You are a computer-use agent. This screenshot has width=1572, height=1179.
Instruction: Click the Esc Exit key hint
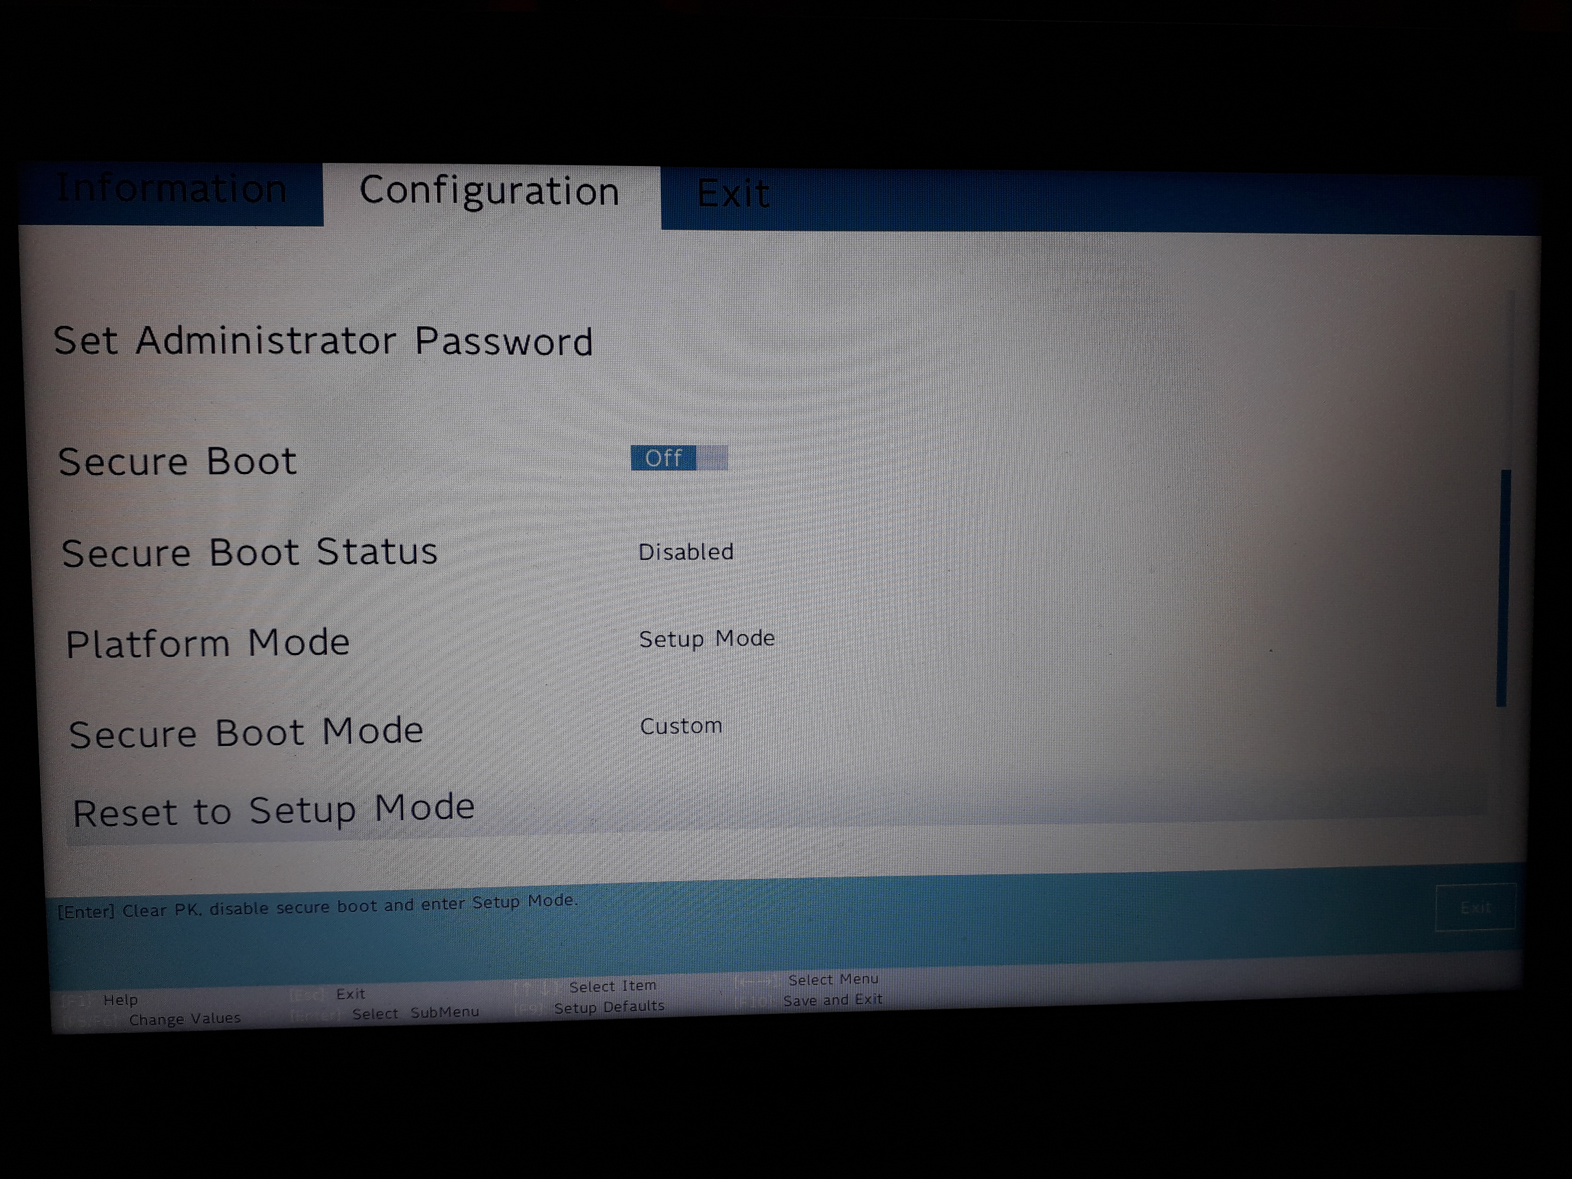click(350, 994)
